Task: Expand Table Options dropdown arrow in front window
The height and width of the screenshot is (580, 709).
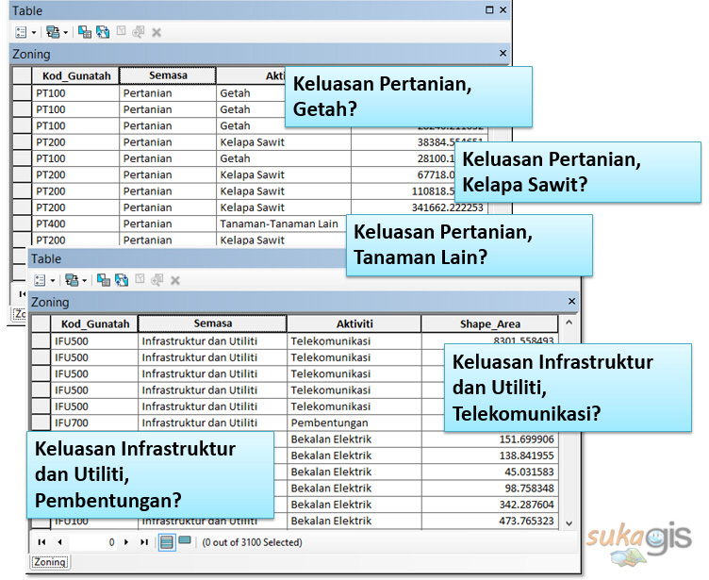Action: pos(53,281)
